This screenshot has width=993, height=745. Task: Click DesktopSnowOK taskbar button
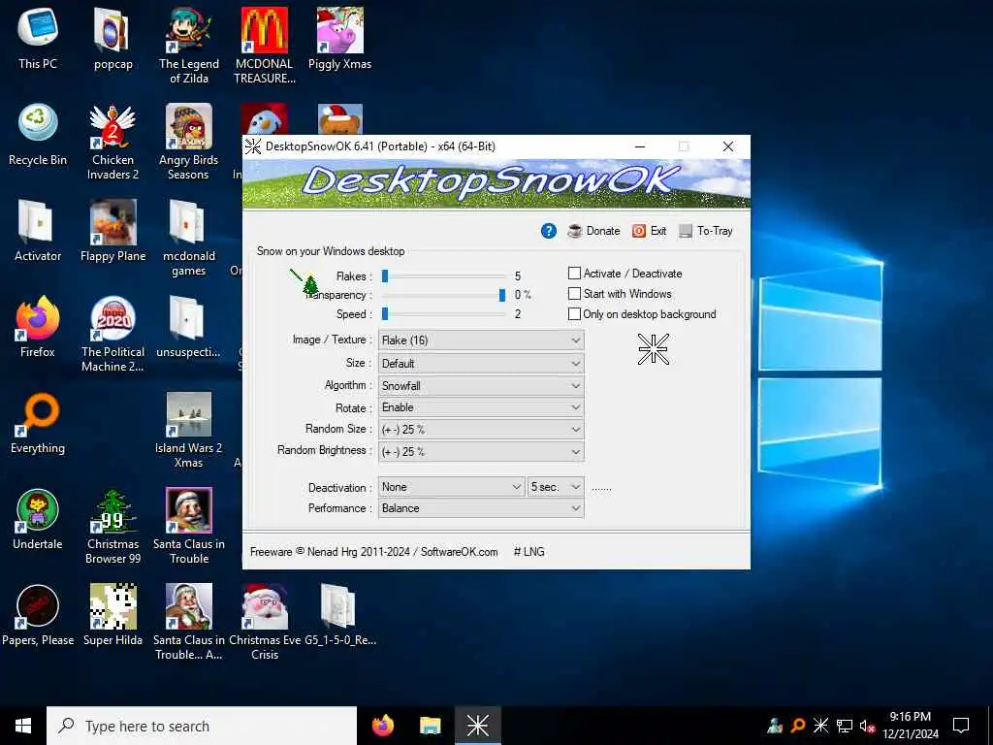[x=477, y=726]
